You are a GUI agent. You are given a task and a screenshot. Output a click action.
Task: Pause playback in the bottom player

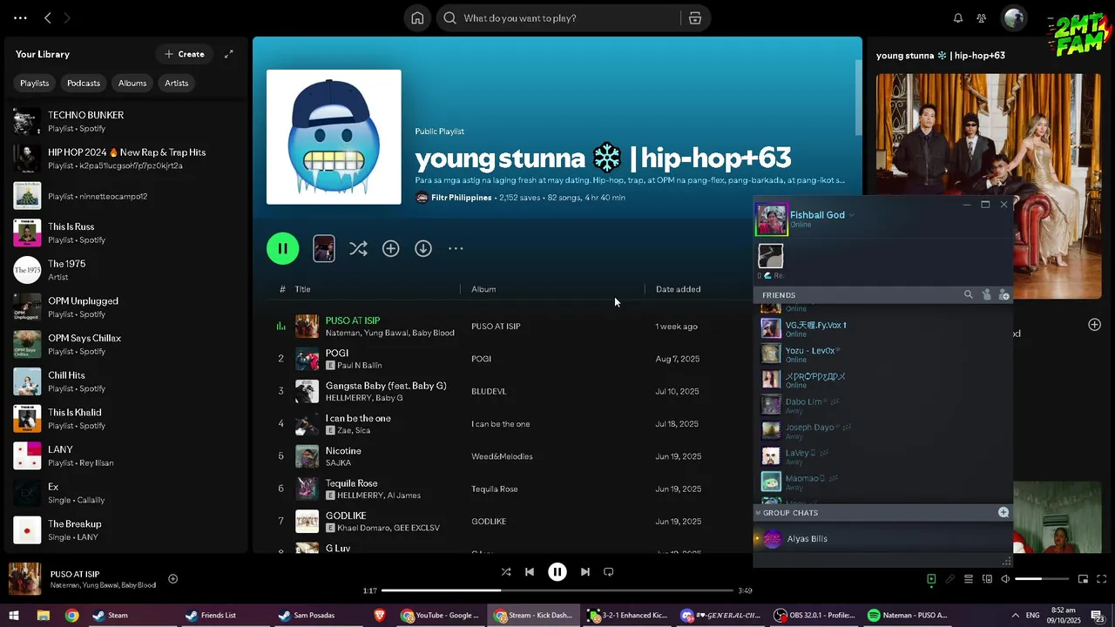tap(557, 572)
